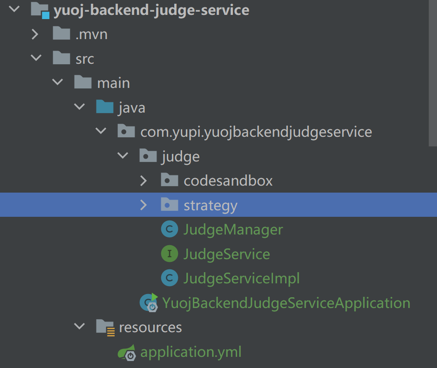The height and width of the screenshot is (368, 437).
Task: Click the JudgeManager class icon
Action: pos(169,229)
